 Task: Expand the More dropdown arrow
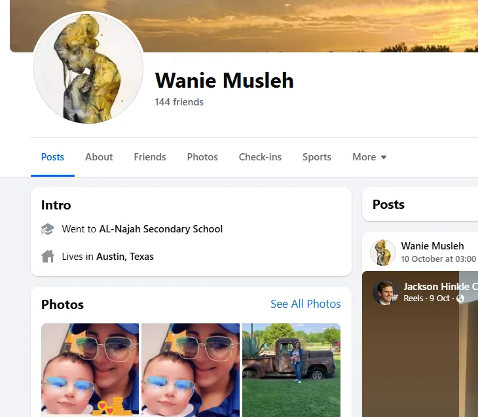click(x=384, y=157)
